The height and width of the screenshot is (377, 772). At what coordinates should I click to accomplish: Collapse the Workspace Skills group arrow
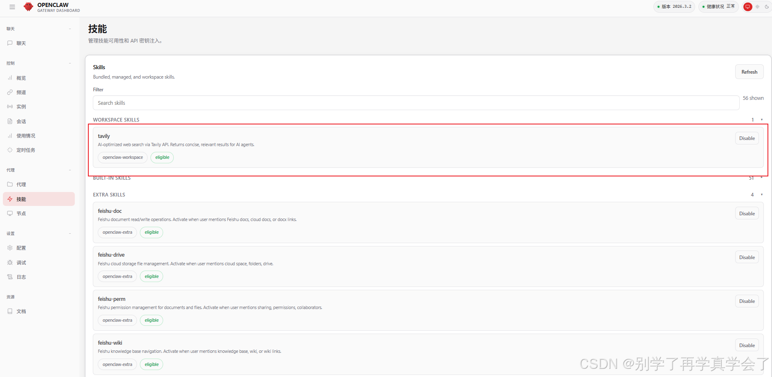point(762,120)
